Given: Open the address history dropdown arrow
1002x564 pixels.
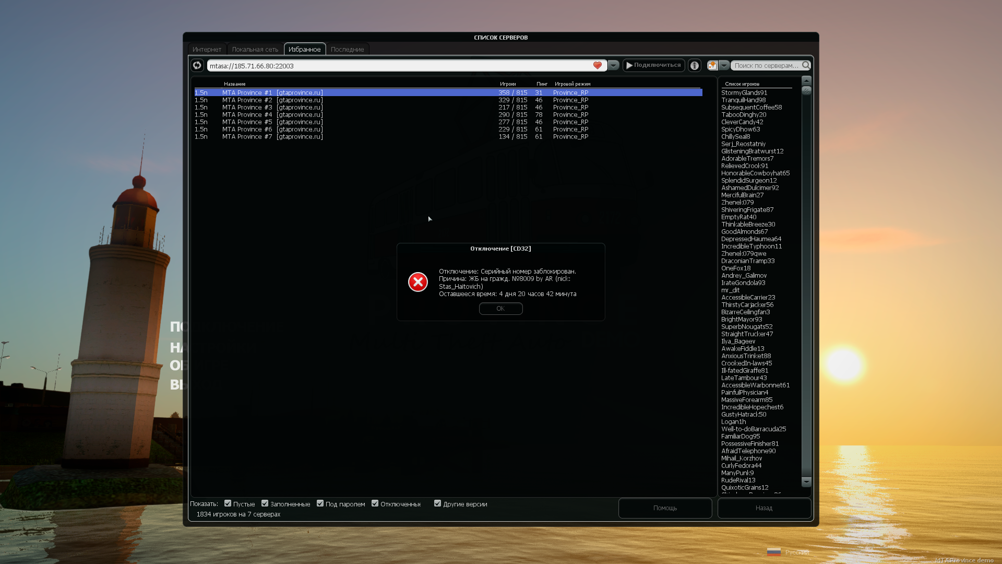Looking at the screenshot, I should pyautogui.click(x=614, y=65).
